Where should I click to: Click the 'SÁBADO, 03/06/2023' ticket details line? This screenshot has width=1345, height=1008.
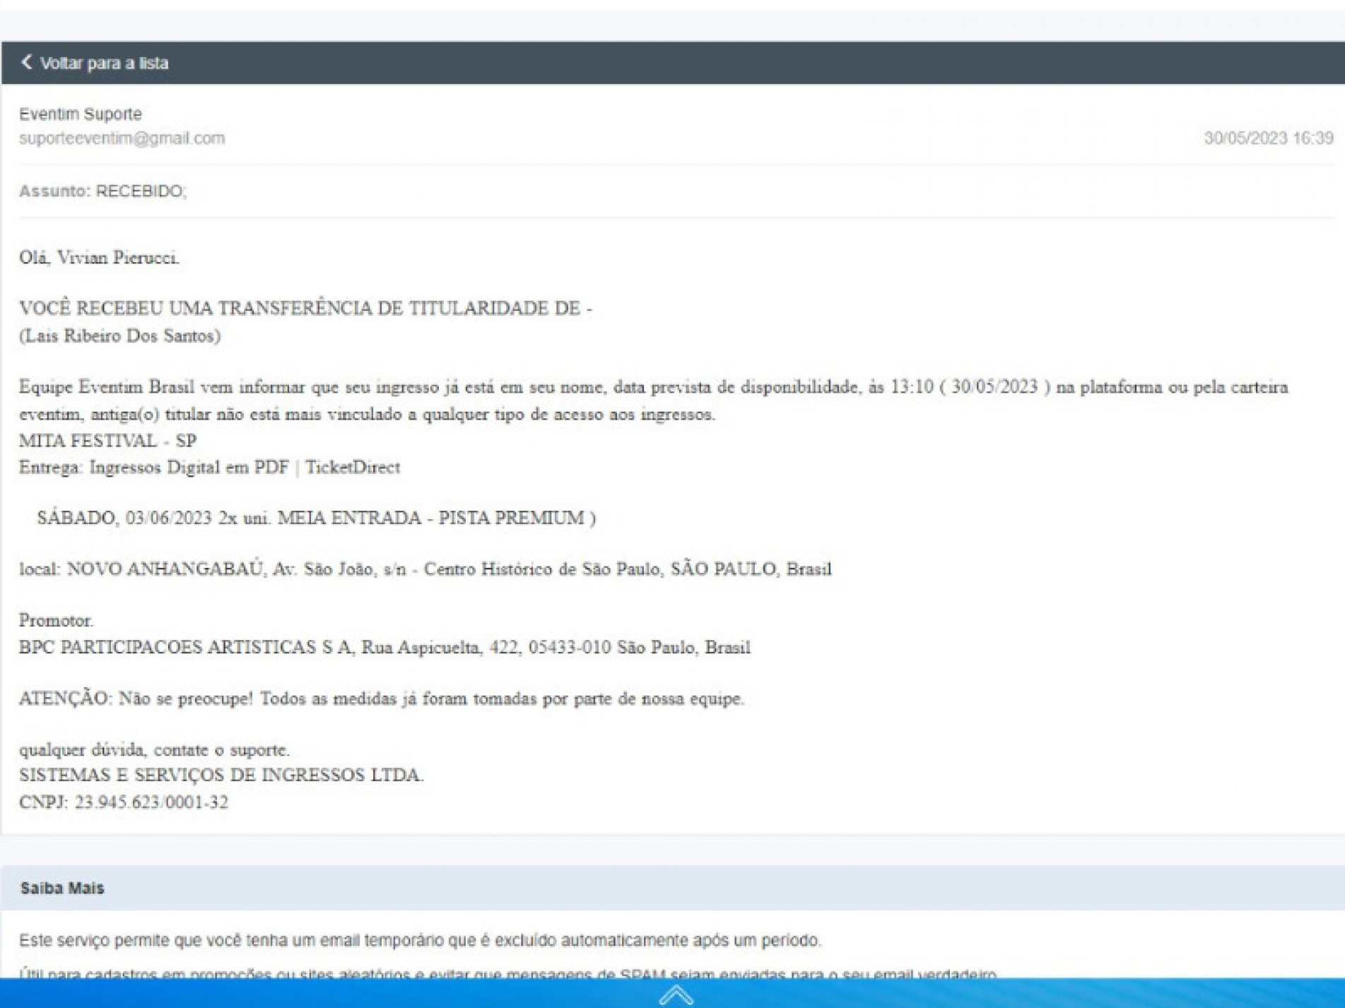(316, 518)
